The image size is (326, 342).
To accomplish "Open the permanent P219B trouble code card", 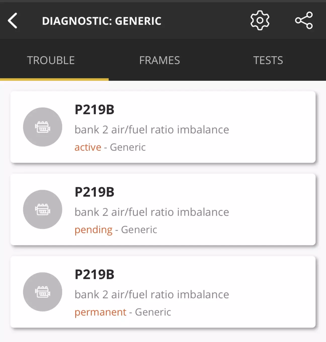I will pos(163,292).
